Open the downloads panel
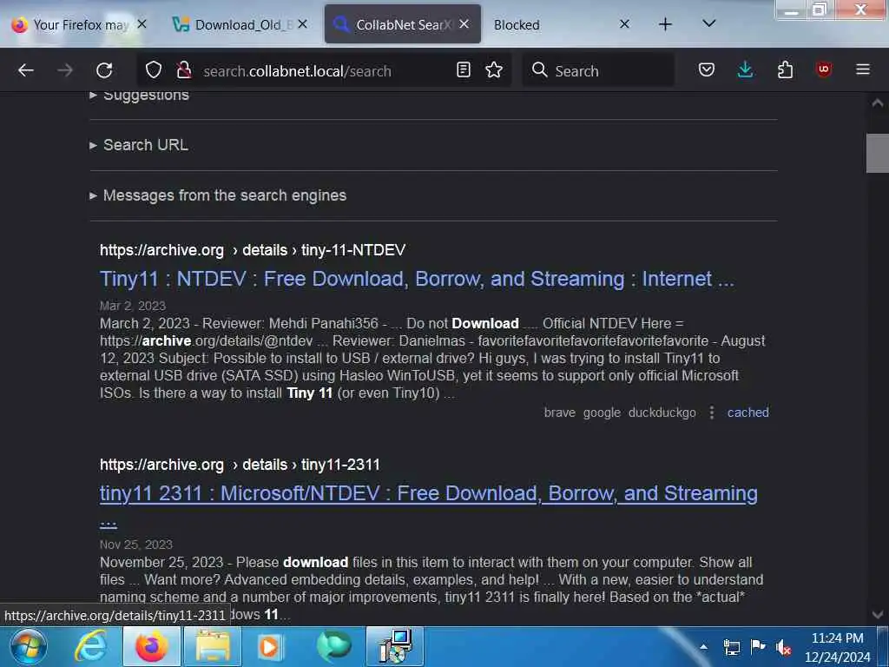 point(746,69)
